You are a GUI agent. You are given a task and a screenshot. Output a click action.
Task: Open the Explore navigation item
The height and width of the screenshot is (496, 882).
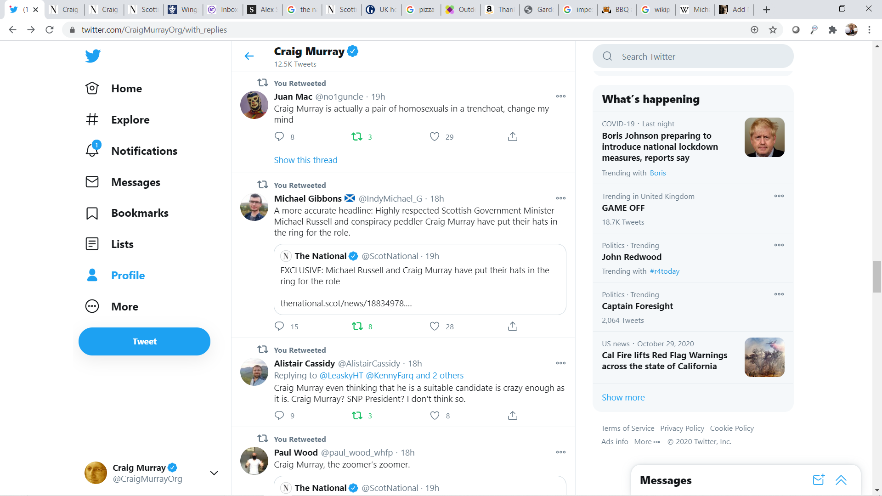point(117,119)
